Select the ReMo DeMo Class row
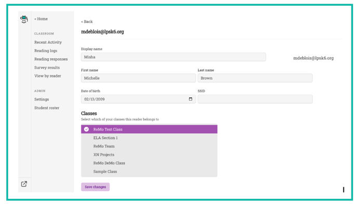This screenshot has height=204, width=359. point(149,163)
